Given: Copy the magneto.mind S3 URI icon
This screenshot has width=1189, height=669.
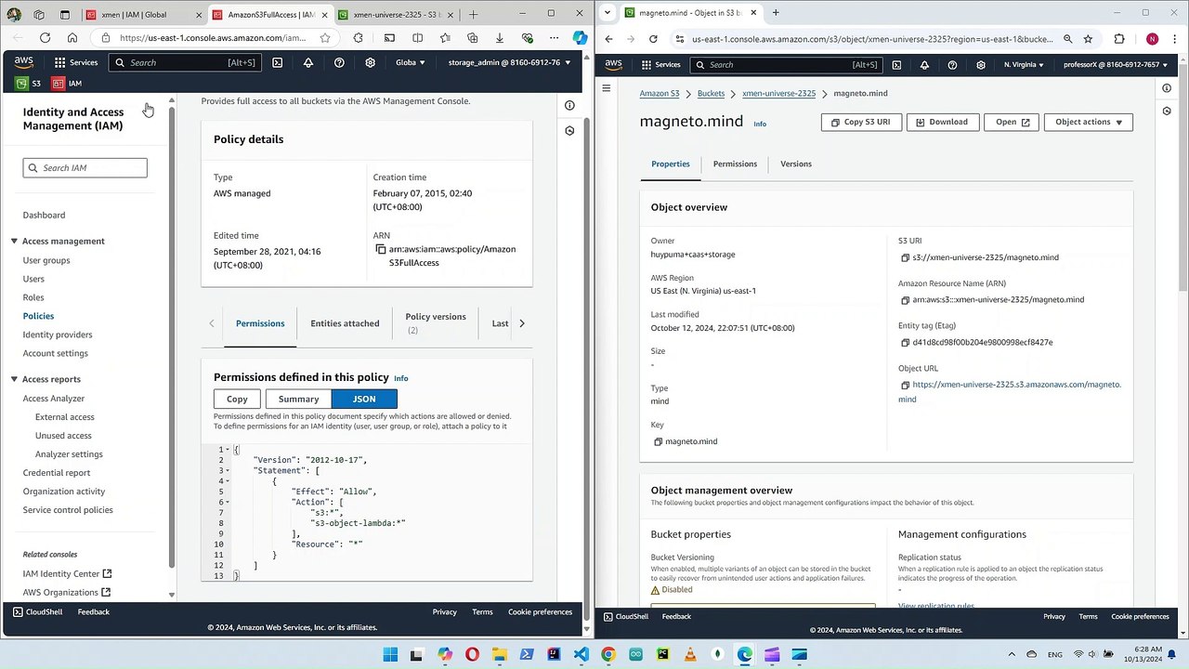Looking at the screenshot, I should (x=905, y=257).
